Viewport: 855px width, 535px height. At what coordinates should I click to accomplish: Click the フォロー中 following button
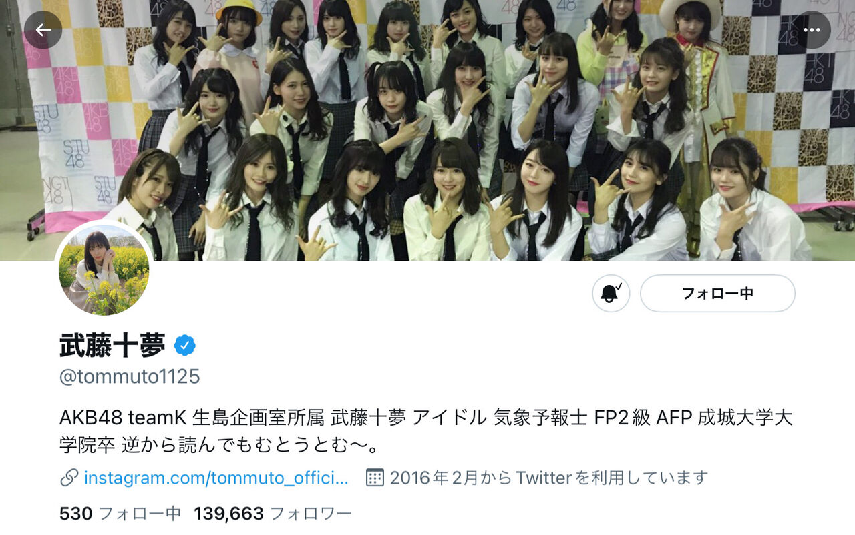pyautogui.click(x=717, y=294)
